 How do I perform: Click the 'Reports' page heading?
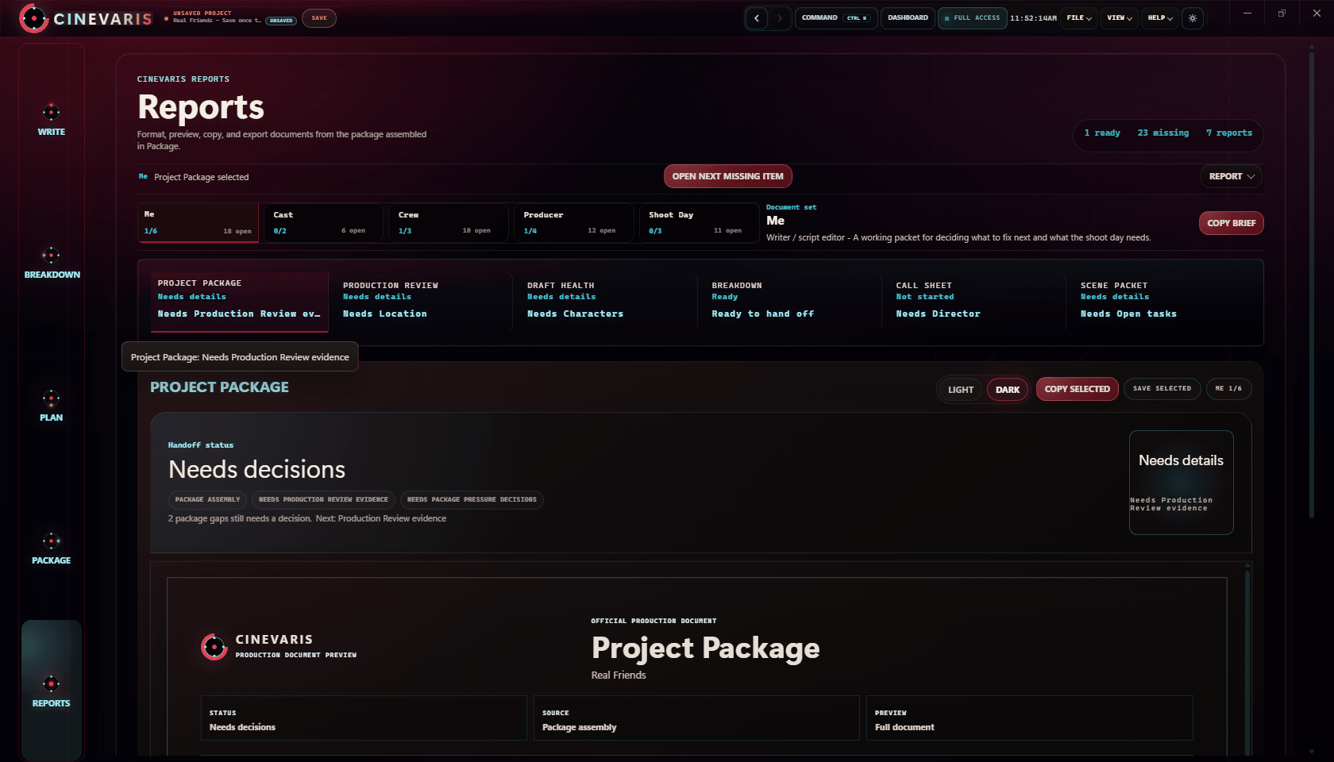pos(201,107)
